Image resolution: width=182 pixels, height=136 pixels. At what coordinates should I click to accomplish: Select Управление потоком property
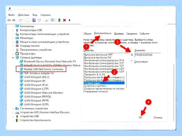pos(96,91)
